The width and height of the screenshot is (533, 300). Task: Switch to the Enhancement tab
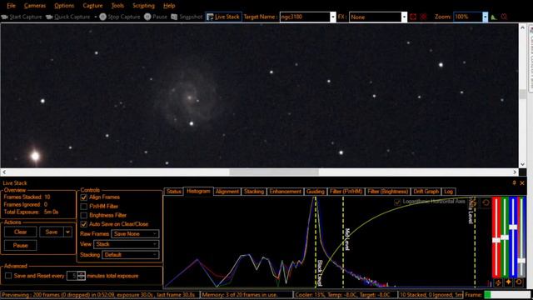pos(285,192)
